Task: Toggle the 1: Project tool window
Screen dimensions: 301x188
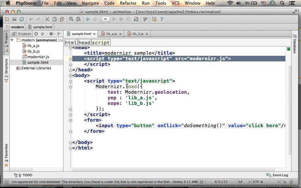Action: click(x=6, y=43)
